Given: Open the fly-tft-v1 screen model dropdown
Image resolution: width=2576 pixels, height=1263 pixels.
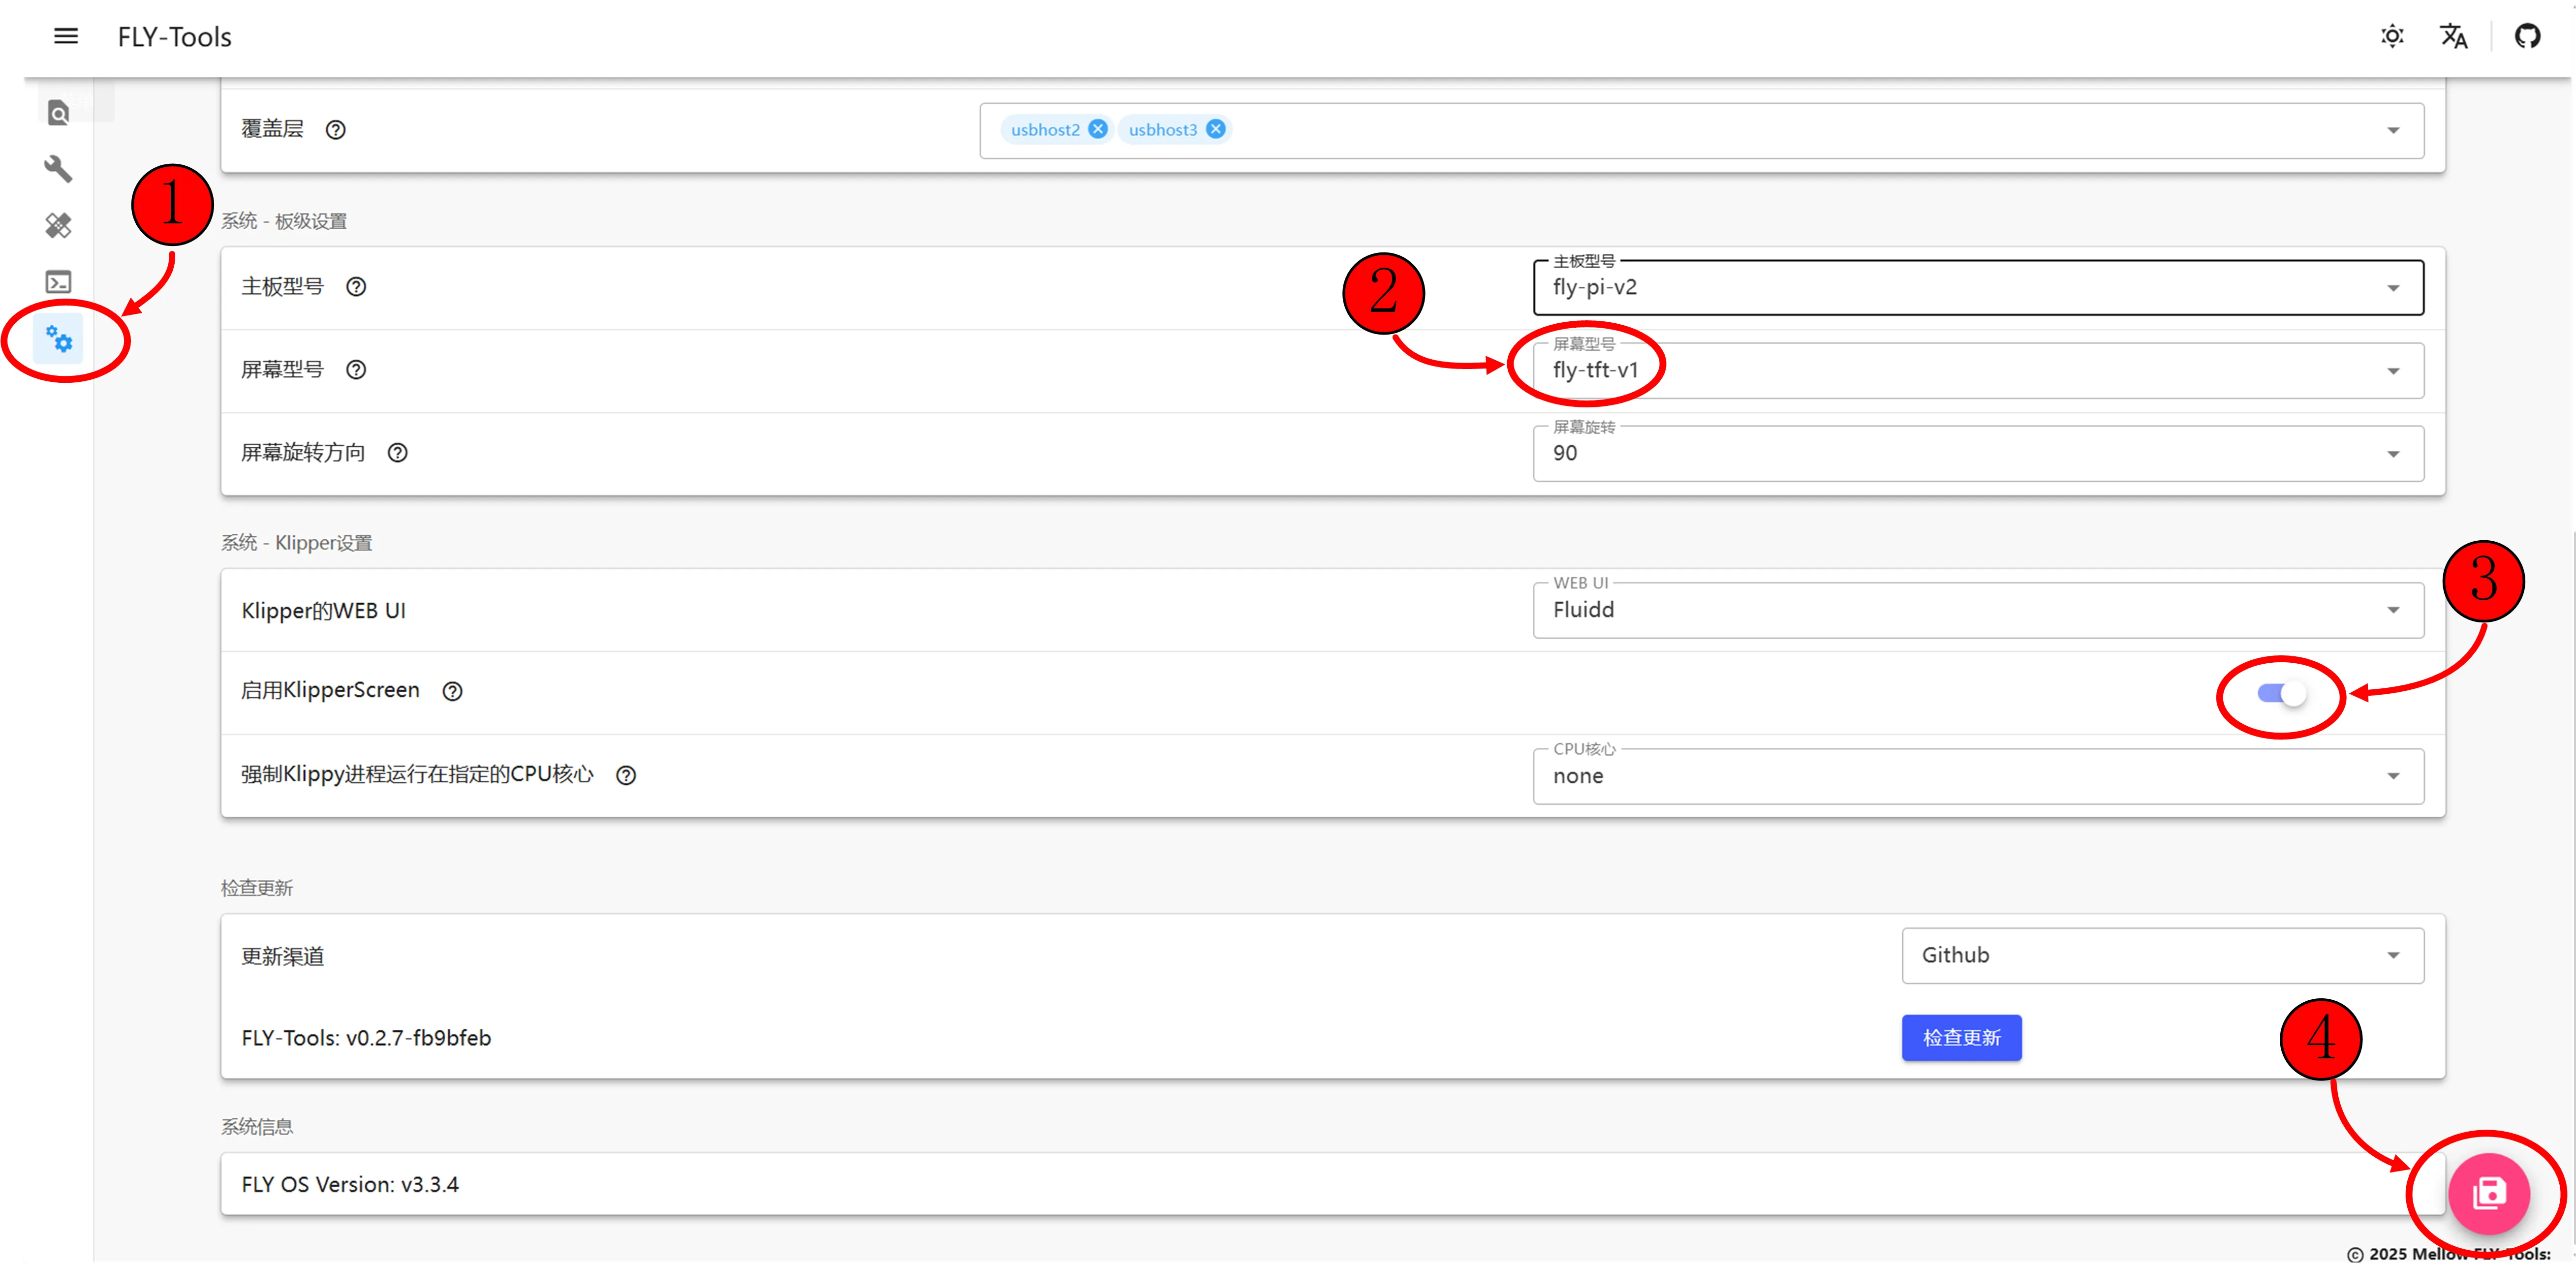Looking at the screenshot, I should (x=1977, y=371).
